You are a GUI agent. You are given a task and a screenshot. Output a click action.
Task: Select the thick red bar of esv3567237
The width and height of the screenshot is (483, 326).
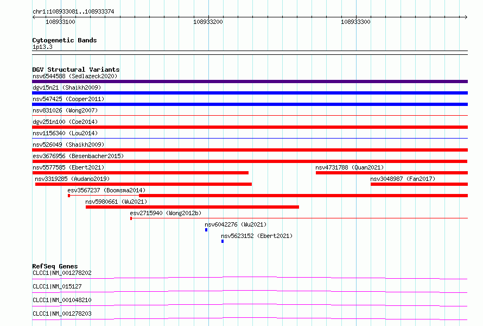(x=303, y=196)
